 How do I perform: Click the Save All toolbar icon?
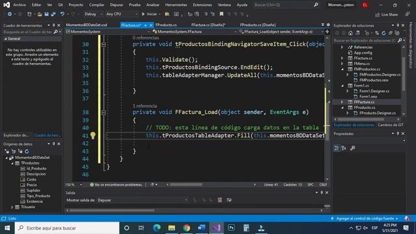tap(53, 14)
